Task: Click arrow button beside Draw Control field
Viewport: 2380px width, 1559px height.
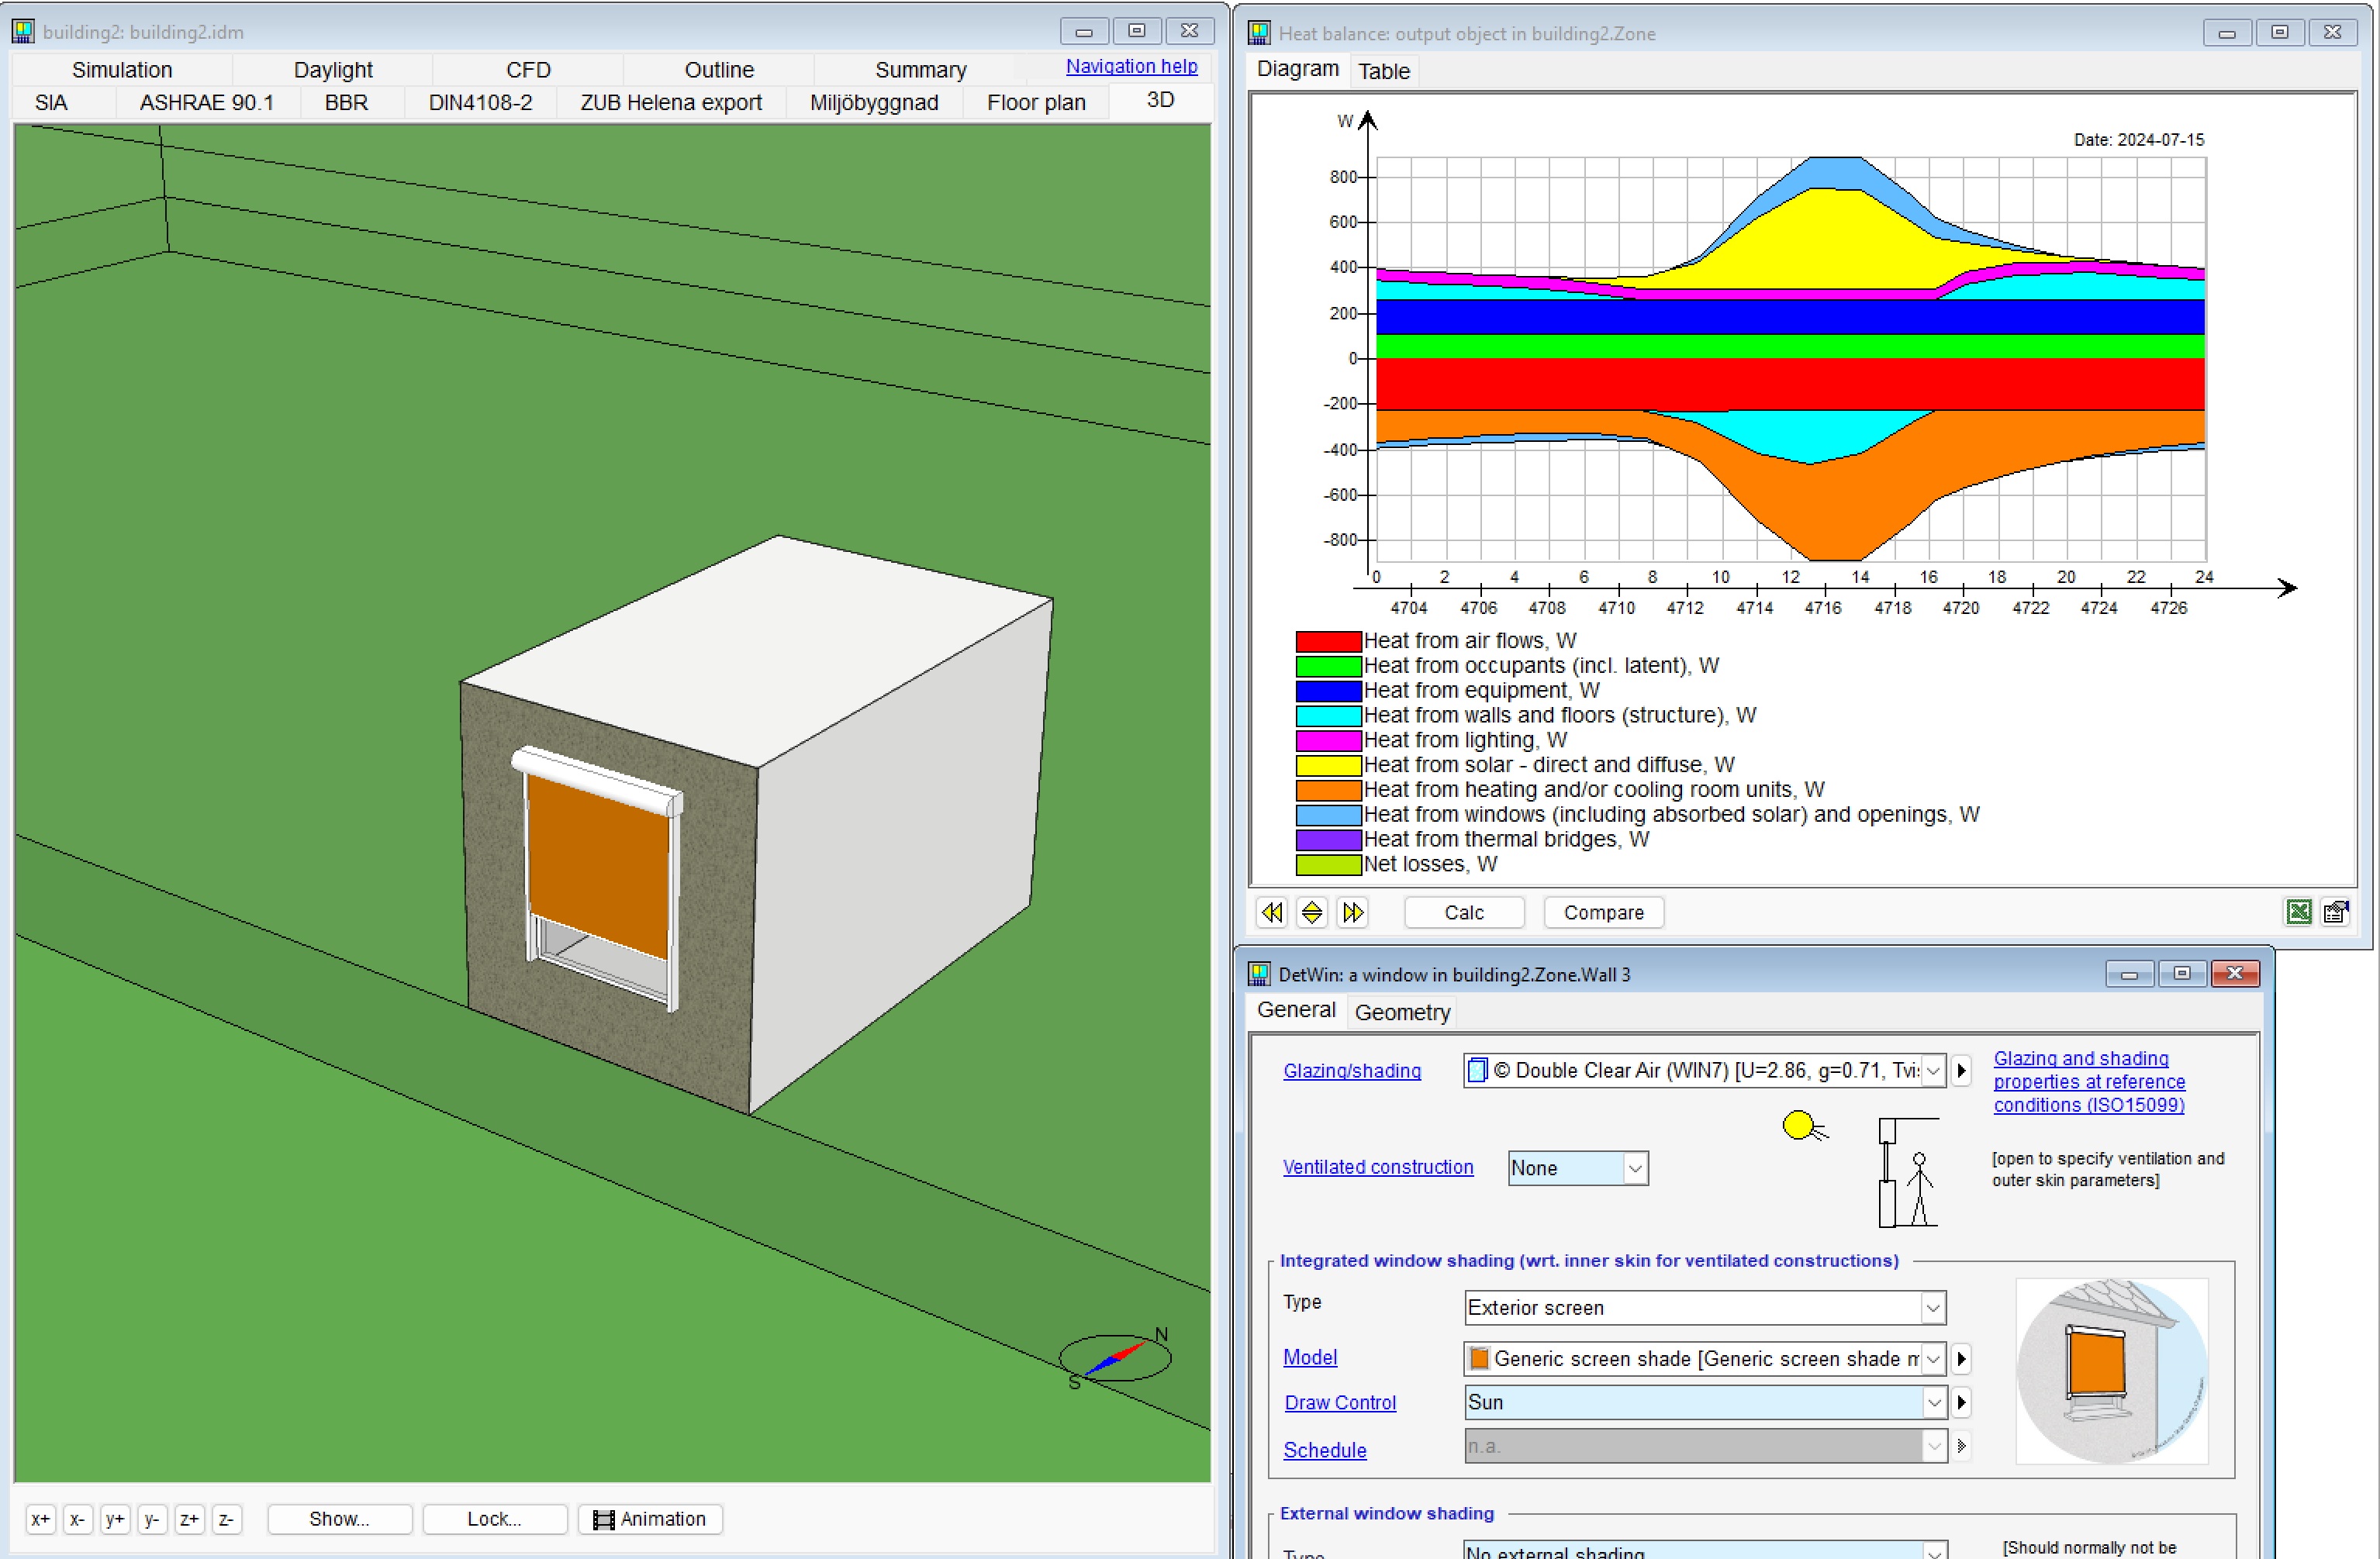Action: click(1961, 1402)
